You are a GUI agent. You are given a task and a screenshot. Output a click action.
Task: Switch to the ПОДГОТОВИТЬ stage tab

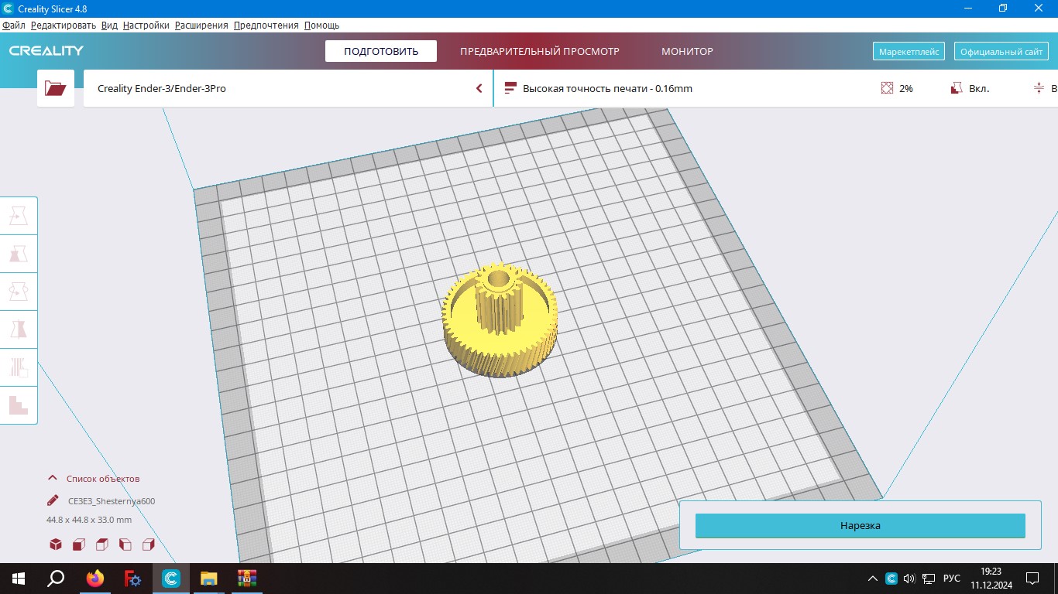(x=381, y=51)
